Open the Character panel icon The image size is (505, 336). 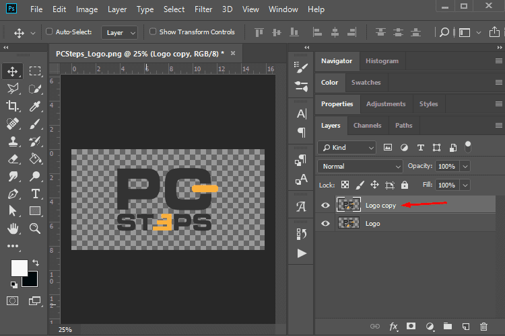coord(301,114)
